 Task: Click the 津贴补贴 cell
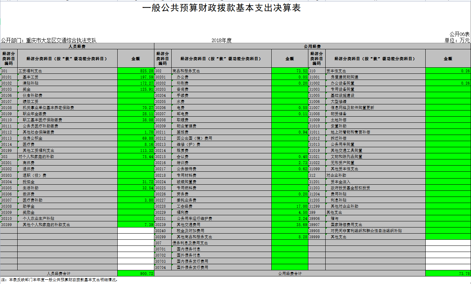click(x=67, y=83)
